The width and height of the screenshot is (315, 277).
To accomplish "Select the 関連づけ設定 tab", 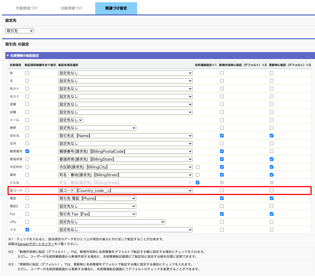I will [x=116, y=8].
